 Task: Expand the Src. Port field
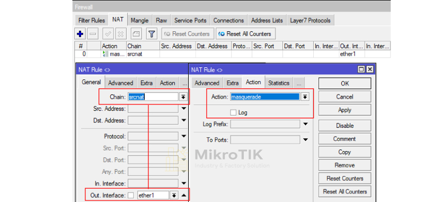pos(184,149)
